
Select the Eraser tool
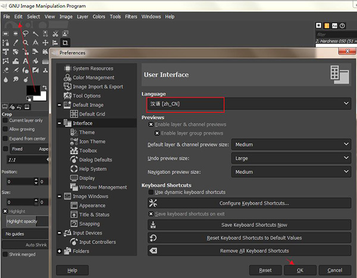pyautogui.click(x=6, y=70)
